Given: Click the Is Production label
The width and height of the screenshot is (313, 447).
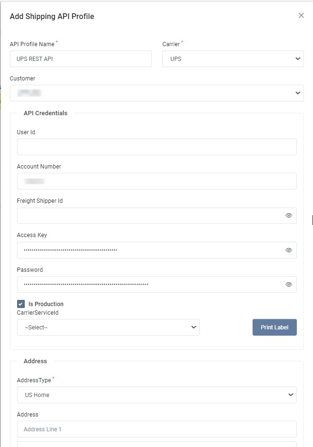Looking at the screenshot, I should tap(46, 304).
